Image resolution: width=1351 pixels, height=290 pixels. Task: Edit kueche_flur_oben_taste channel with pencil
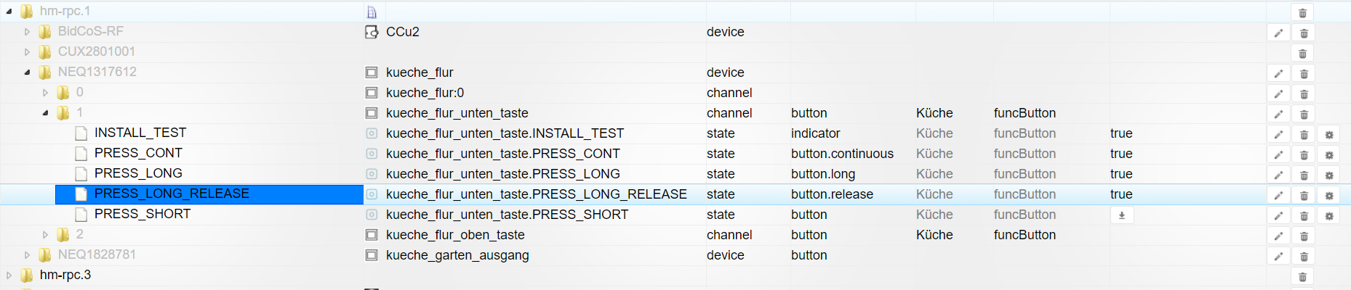[x=1278, y=236]
